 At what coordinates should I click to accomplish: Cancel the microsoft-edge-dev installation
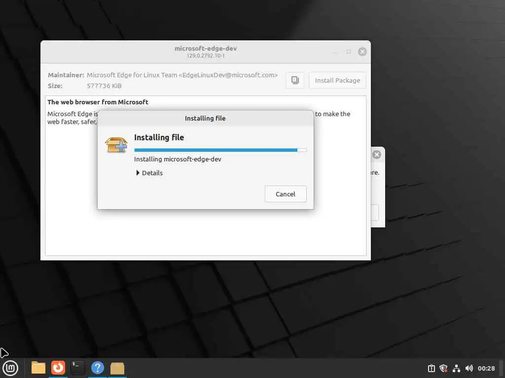pos(286,194)
